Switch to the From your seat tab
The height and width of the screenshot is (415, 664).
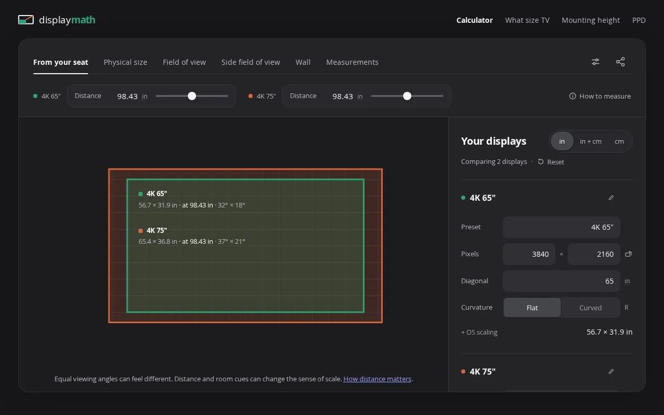click(61, 62)
